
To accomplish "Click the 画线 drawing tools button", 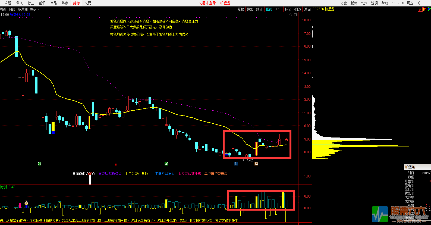I will coord(269,9).
